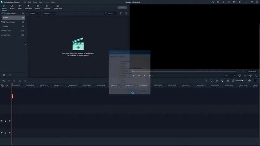Open the Elements tab

(x=47, y=7)
